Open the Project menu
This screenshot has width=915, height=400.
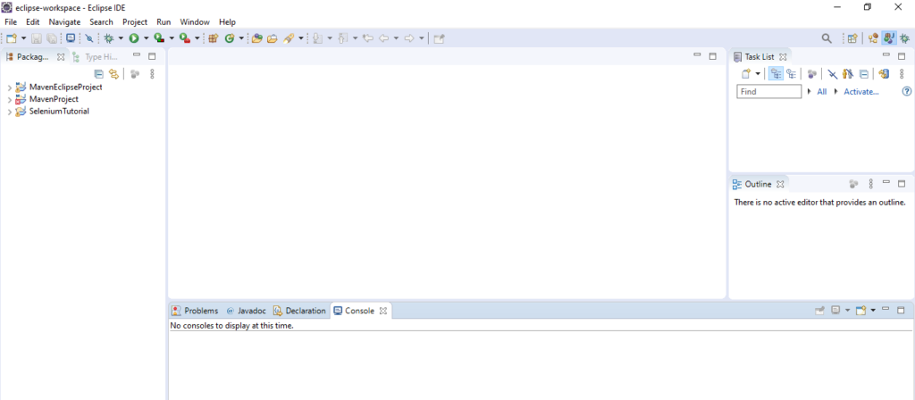coord(135,22)
